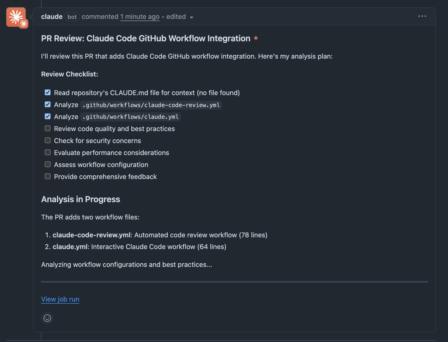This screenshot has width=448, height=342.
Task: Check 'Evaluate performance considerations' box
Action: pos(48,152)
